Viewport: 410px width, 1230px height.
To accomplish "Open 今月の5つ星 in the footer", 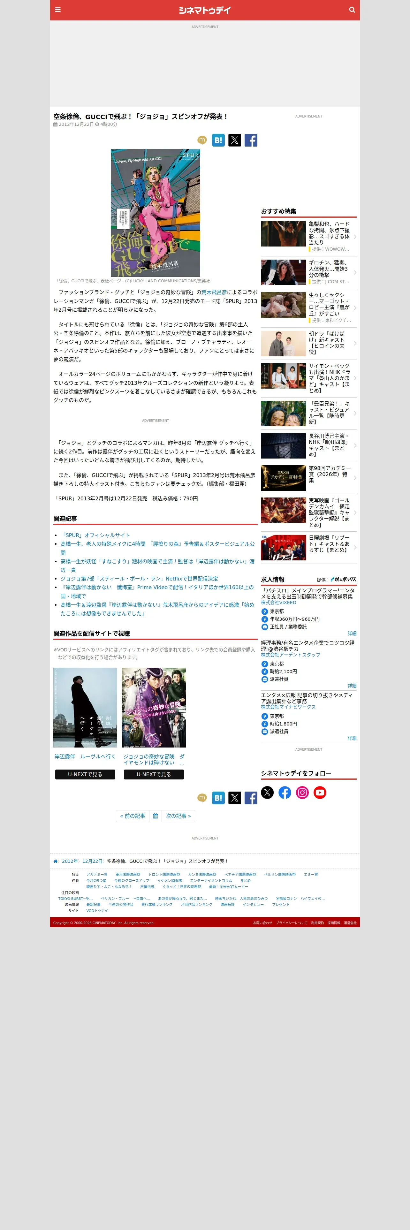I will (96, 880).
